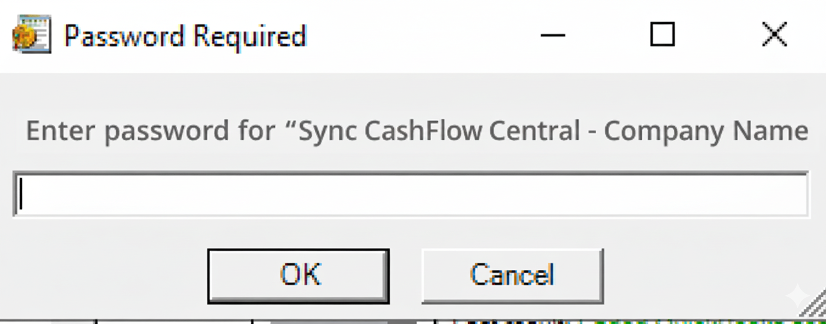Confirm the password with OK

(x=298, y=276)
